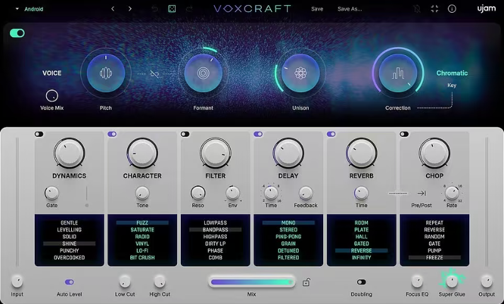
Task: Click the randomize dice icon
Action: (172, 9)
